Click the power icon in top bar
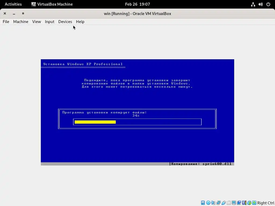The height and width of the screenshot is (206, 275). tap(268, 4)
